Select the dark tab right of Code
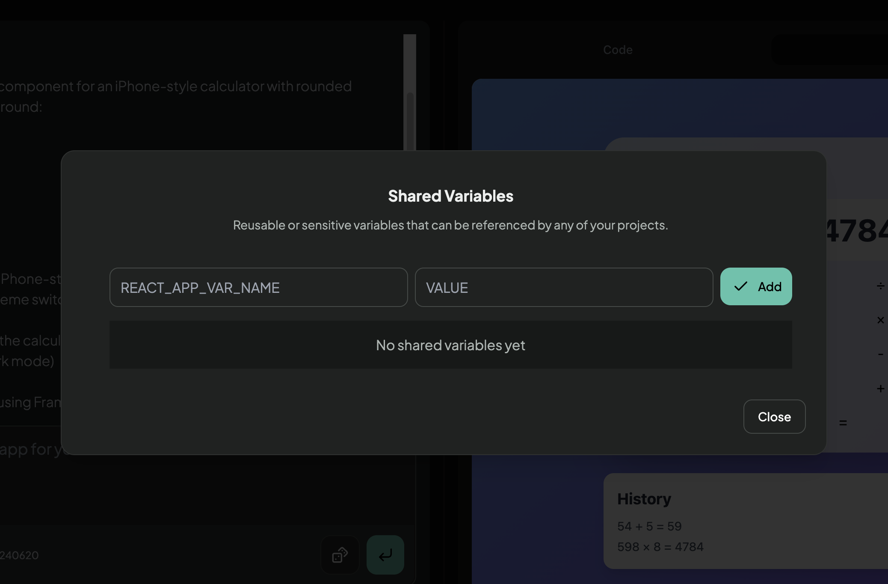The image size is (888, 584). point(830,50)
